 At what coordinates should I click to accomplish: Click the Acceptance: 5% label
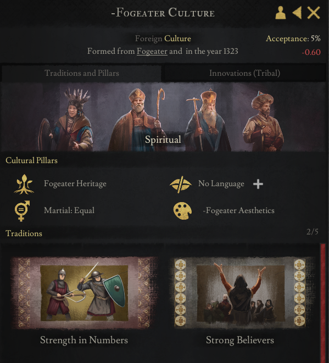pos(293,38)
